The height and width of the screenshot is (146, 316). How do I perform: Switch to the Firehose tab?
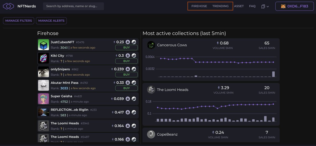[199, 6]
